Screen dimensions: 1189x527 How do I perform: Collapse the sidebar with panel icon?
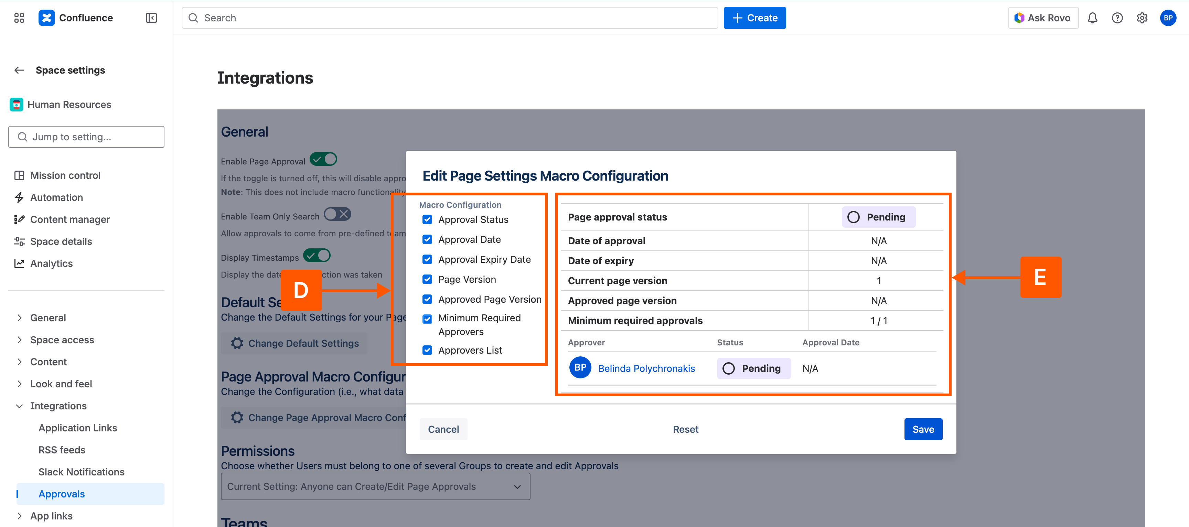pyautogui.click(x=151, y=18)
